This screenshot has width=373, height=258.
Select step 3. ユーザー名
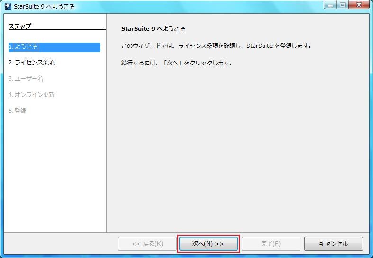point(26,79)
